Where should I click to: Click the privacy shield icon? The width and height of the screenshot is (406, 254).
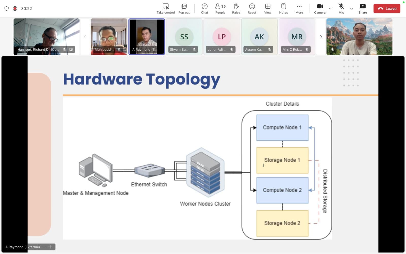[7, 8]
